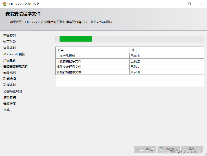Screen dimensions: 207x156
Task: Select the 安装安装程序文件 task cell in table
Action: click(x=92, y=72)
